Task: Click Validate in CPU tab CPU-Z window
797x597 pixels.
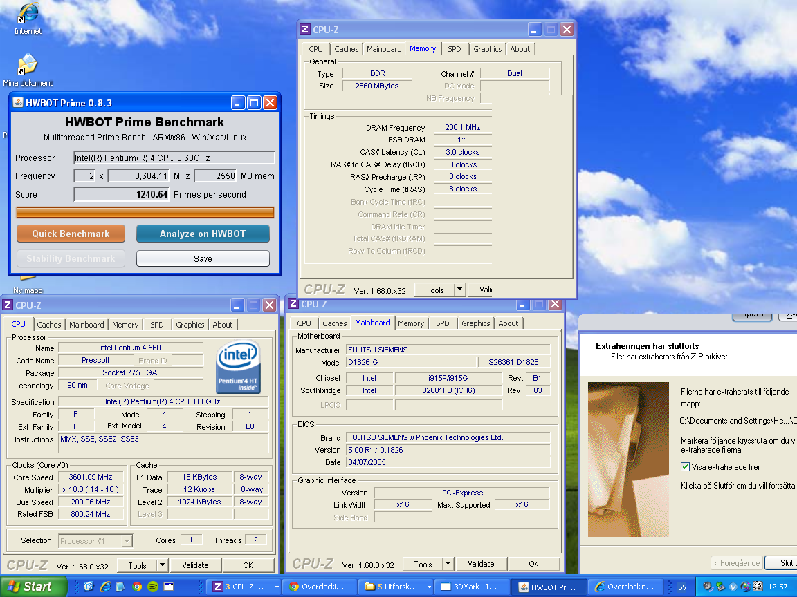Action: [x=195, y=565]
